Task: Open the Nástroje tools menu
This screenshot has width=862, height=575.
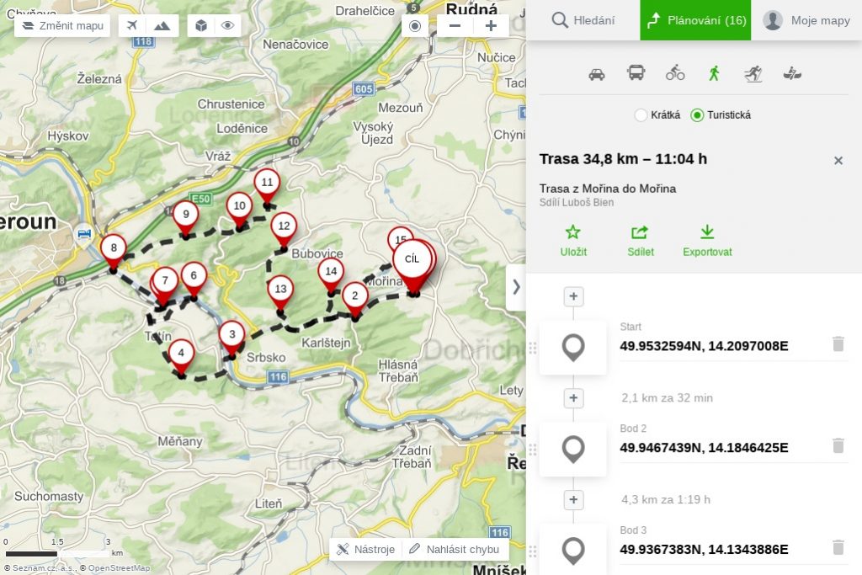Action: point(365,549)
